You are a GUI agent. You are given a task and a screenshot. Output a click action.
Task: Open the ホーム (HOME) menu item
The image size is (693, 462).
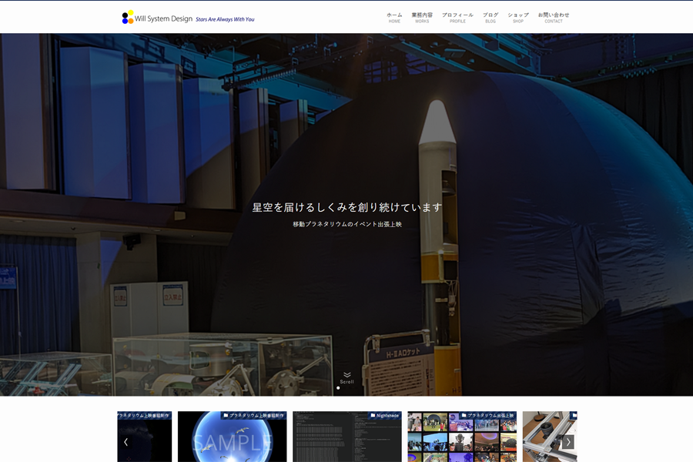tap(394, 17)
